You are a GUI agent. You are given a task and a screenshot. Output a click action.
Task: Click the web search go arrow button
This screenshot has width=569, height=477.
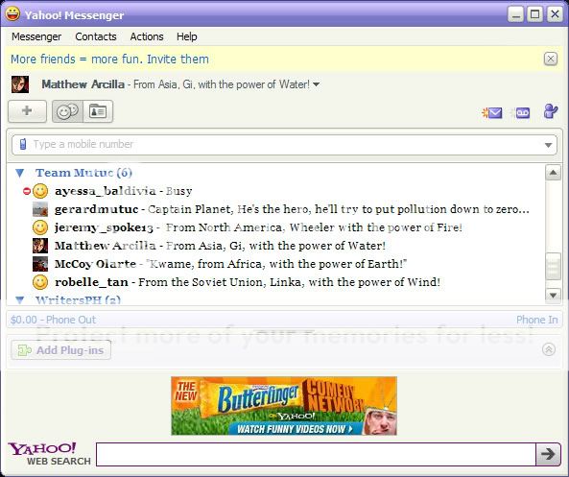[x=548, y=454]
